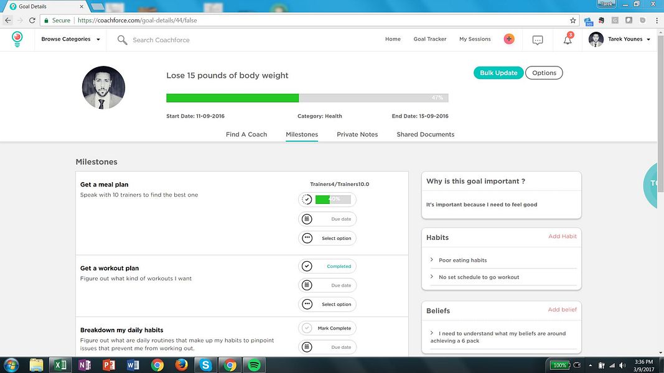Toggle the Completed check for Get a workout plan
The width and height of the screenshot is (664, 373).
[307, 266]
